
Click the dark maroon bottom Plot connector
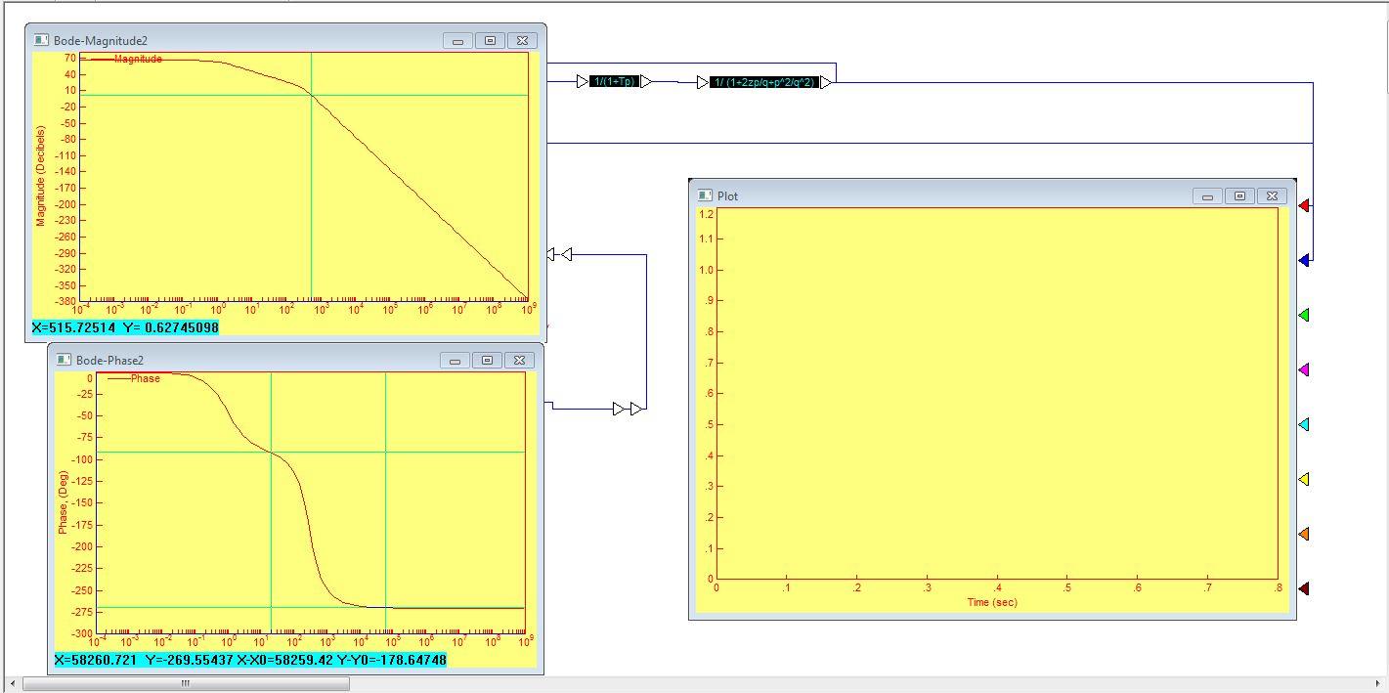[x=1304, y=588]
